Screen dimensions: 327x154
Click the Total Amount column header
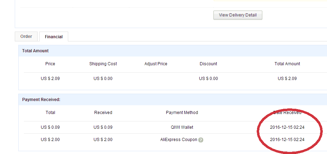(287, 64)
